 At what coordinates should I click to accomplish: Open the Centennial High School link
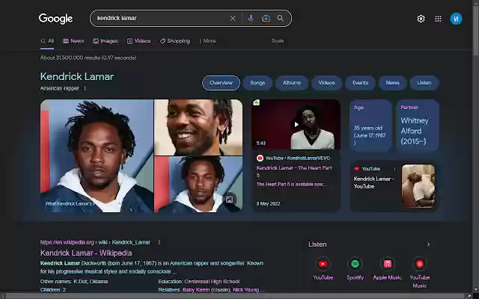(x=212, y=281)
